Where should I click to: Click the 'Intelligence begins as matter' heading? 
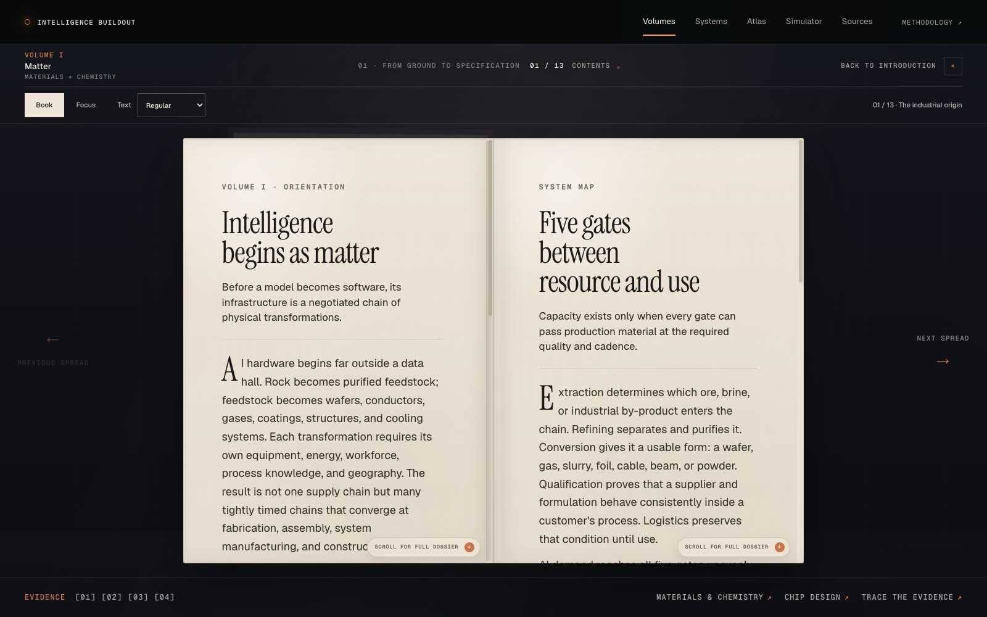click(300, 238)
